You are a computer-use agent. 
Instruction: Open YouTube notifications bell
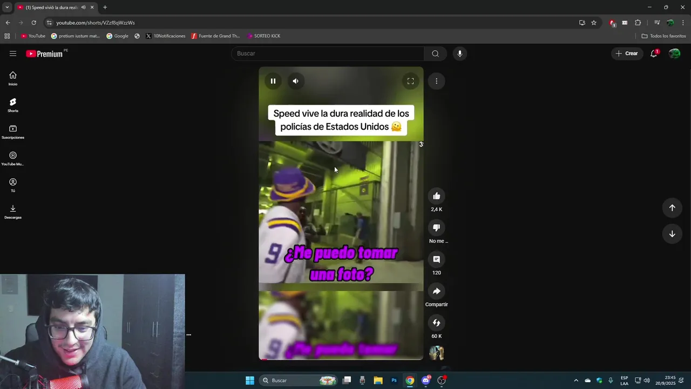pos(654,53)
